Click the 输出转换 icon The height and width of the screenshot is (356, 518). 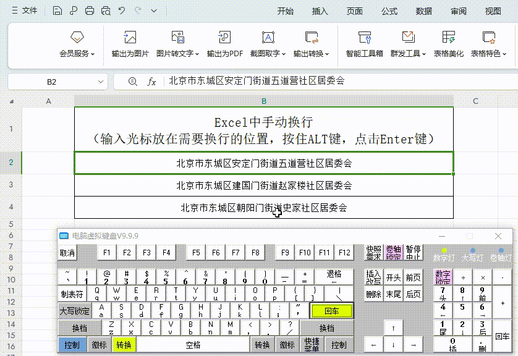tap(311, 37)
